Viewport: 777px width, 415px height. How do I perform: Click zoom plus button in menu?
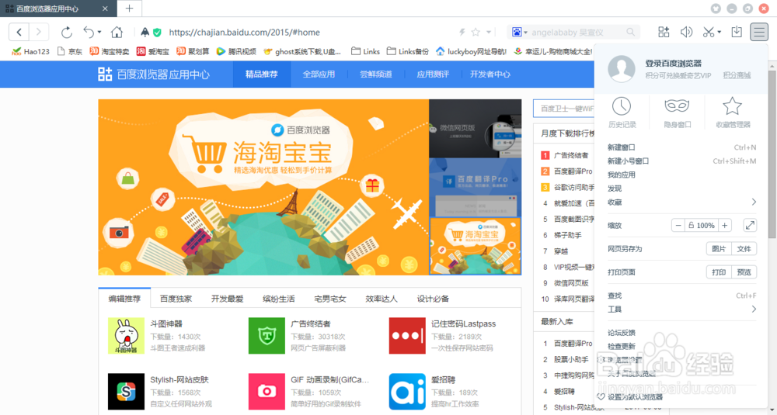724,226
